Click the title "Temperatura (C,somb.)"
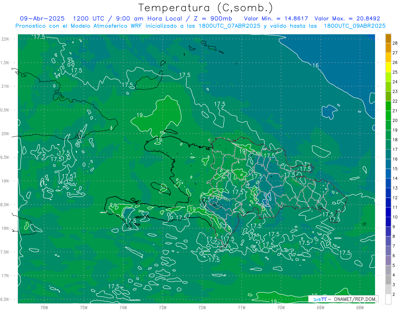The height and width of the screenshot is (312, 404). [x=206, y=8]
